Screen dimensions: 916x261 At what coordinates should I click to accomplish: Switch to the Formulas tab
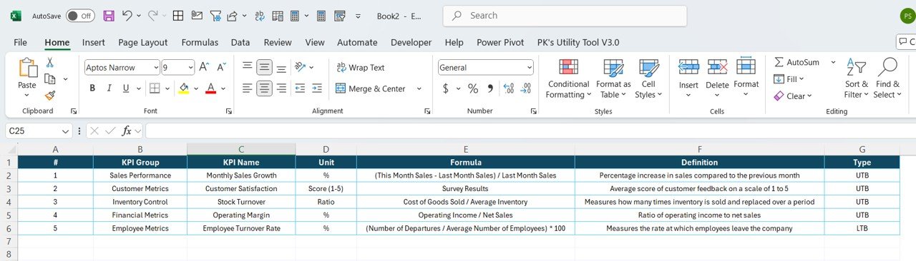200,43
